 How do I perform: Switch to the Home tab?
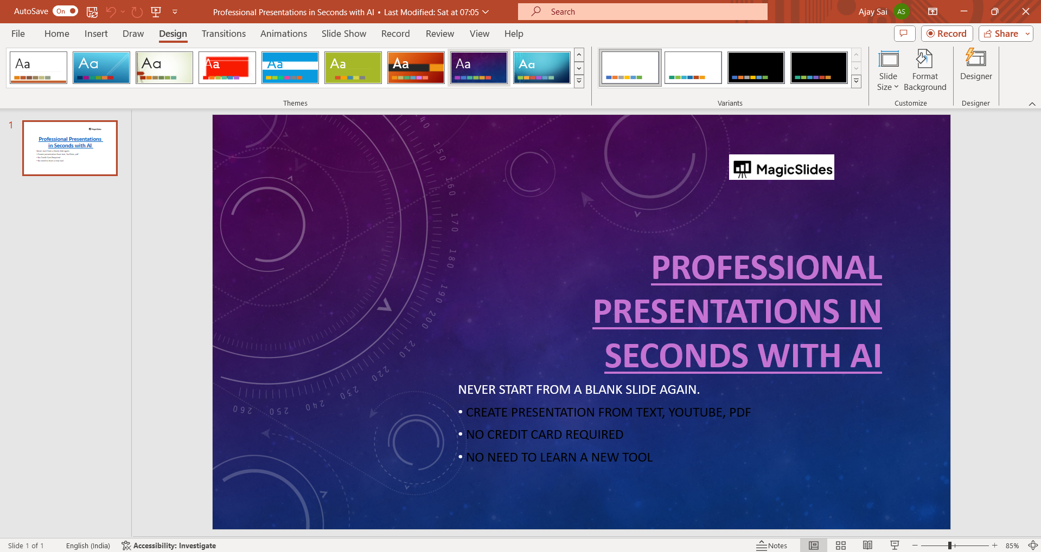coord(57,34)
